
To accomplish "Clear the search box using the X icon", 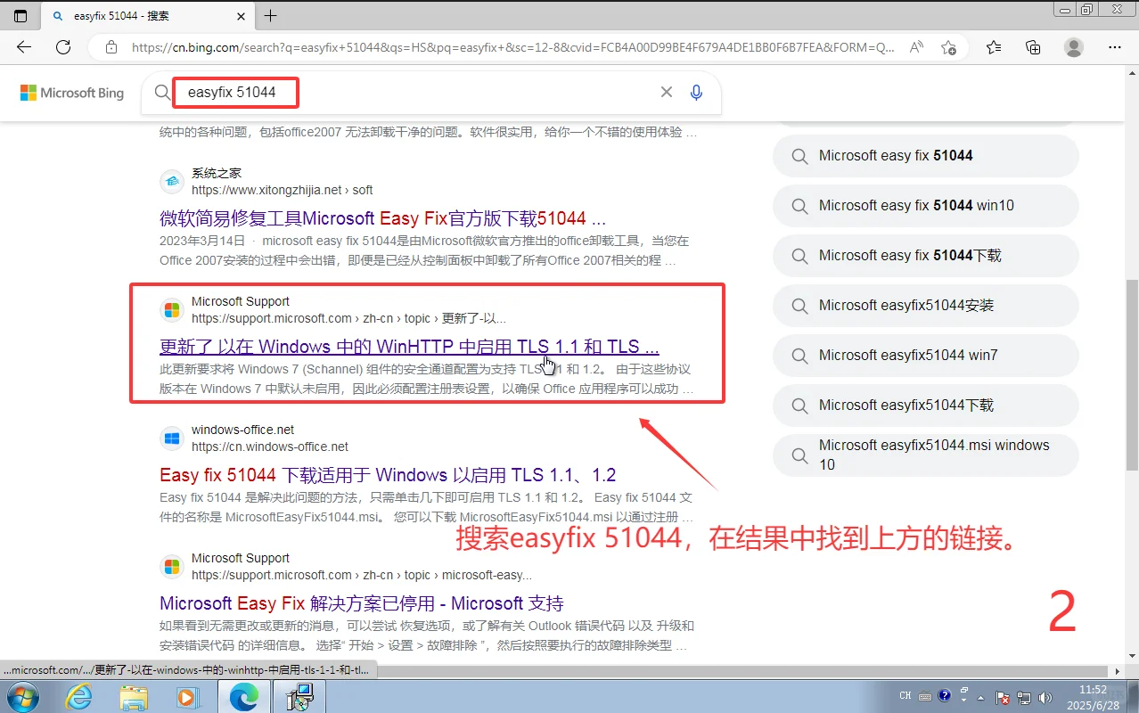I will (x=666, y=92).
